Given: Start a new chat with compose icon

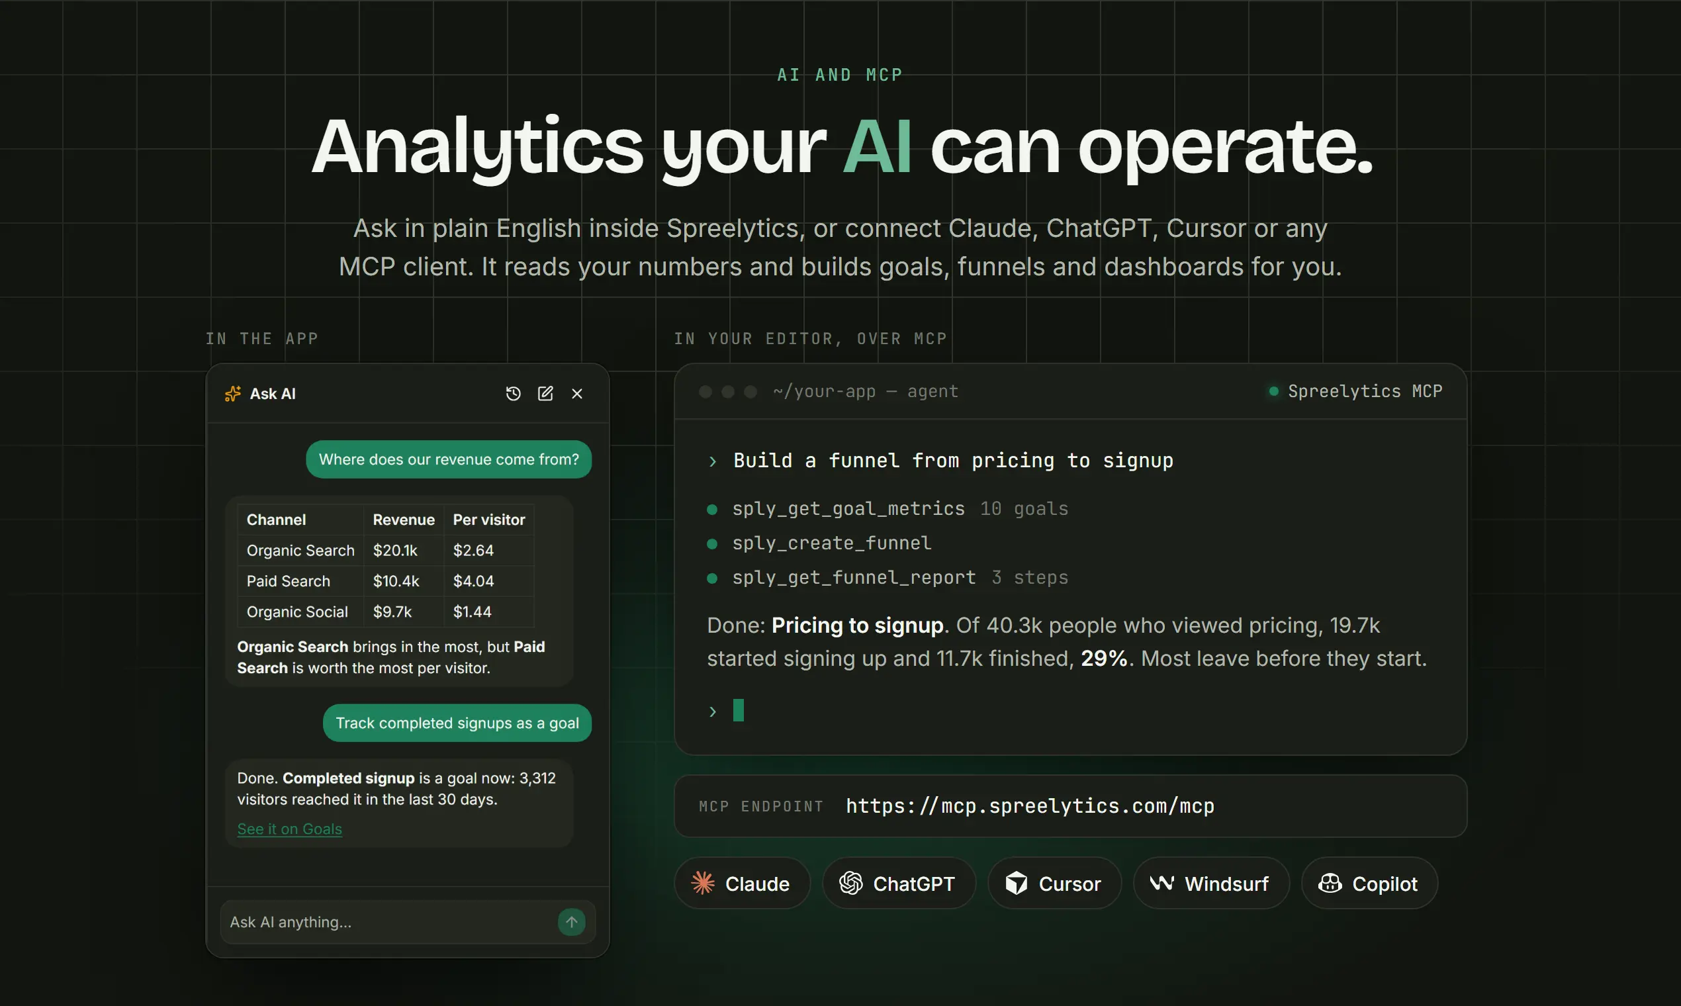Looking at the screenshot, I should 545,393.
